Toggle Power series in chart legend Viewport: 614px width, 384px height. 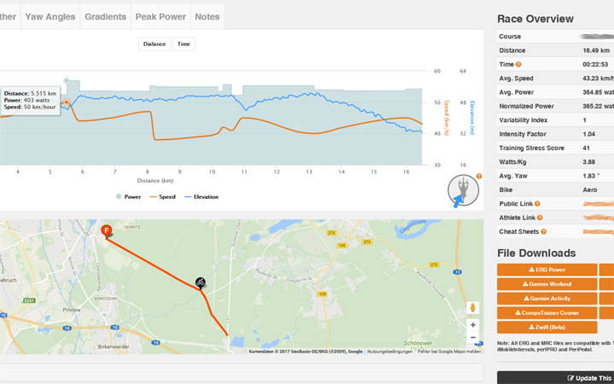click(x=127, y=196)
